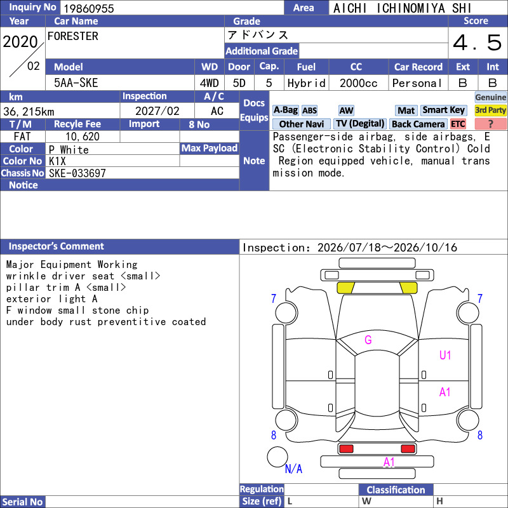
Task: Click the pink question mark box
Action: (490, 124)
